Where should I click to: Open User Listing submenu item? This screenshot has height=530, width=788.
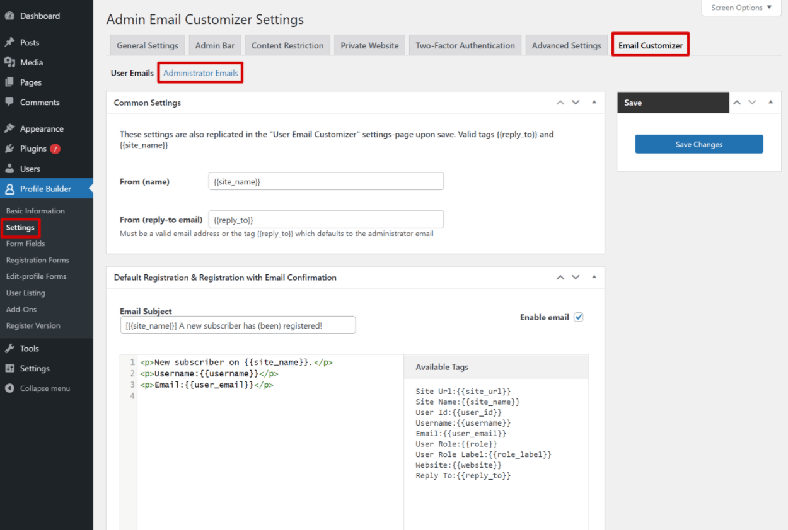pos(25,293)
